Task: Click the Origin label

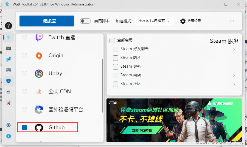Action: (x=56, y=56)
